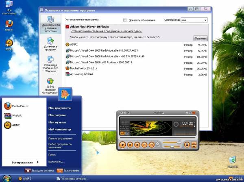Screen dimensions: 244x182
Task: Click the Удалить button for Flash Player
Action: click(x=200, y=38)
